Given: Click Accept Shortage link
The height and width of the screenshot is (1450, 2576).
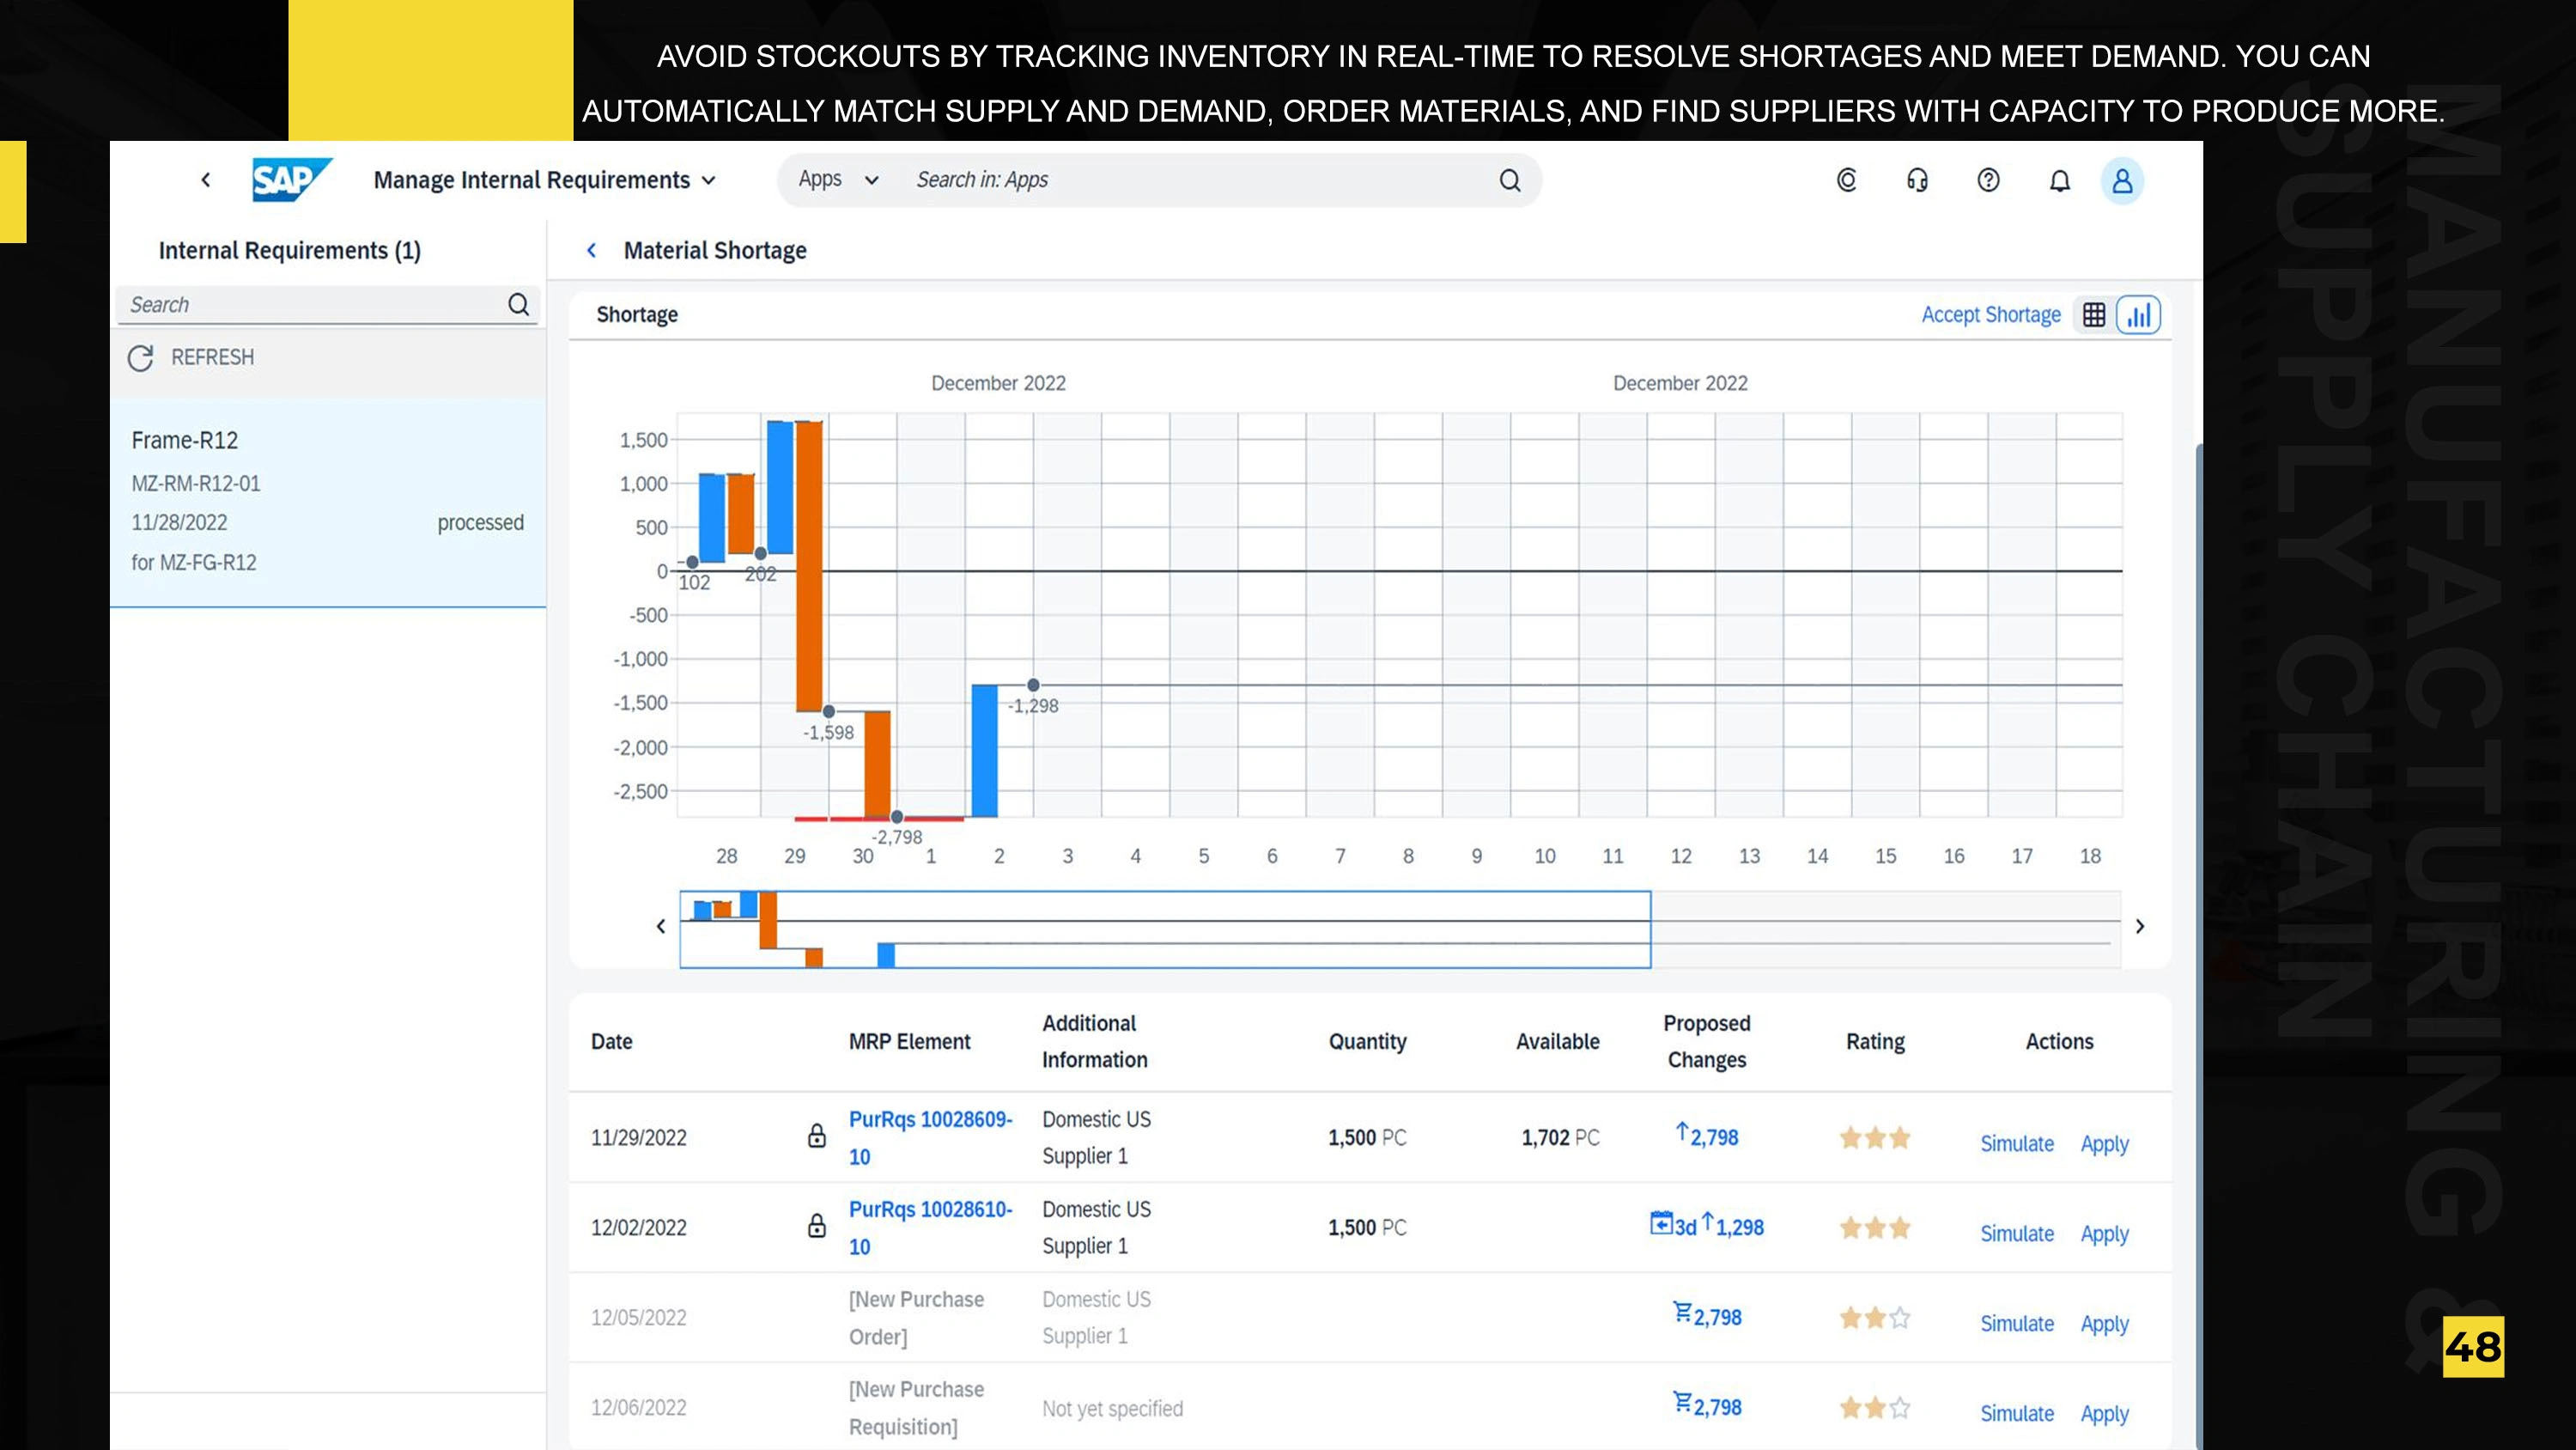Looking at the screenshot, I should (x=1990, y=315).
